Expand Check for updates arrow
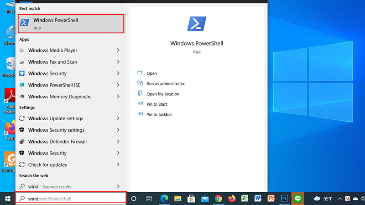The width and height of the screenshot is (365, 205). 118,164
